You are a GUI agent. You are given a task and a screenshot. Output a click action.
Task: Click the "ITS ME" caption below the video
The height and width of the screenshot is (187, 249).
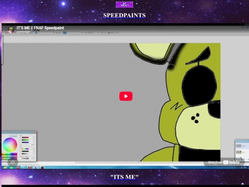(125, 177)
